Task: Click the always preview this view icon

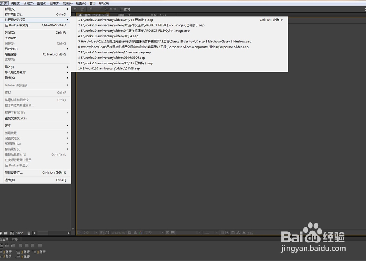Action: [x=79, y=232]
